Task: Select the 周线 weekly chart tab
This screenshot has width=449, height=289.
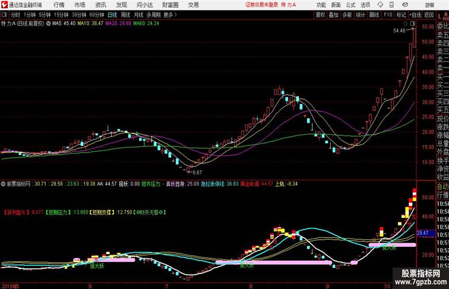Action: tap(125, 15)
